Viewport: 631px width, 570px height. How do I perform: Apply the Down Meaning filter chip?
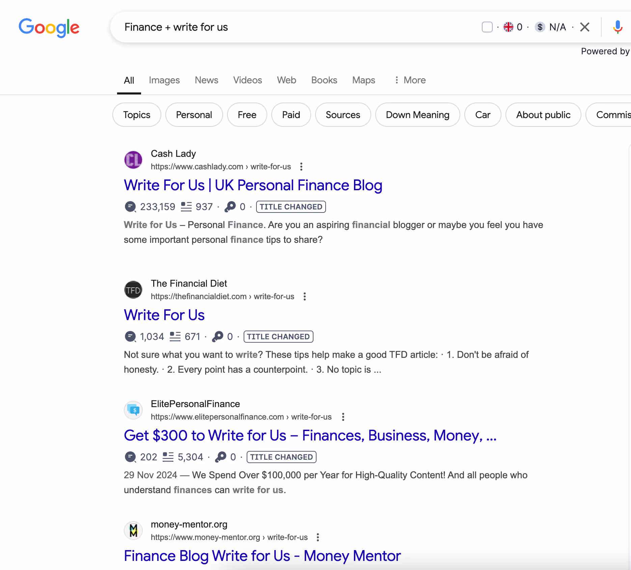[418, 115]
